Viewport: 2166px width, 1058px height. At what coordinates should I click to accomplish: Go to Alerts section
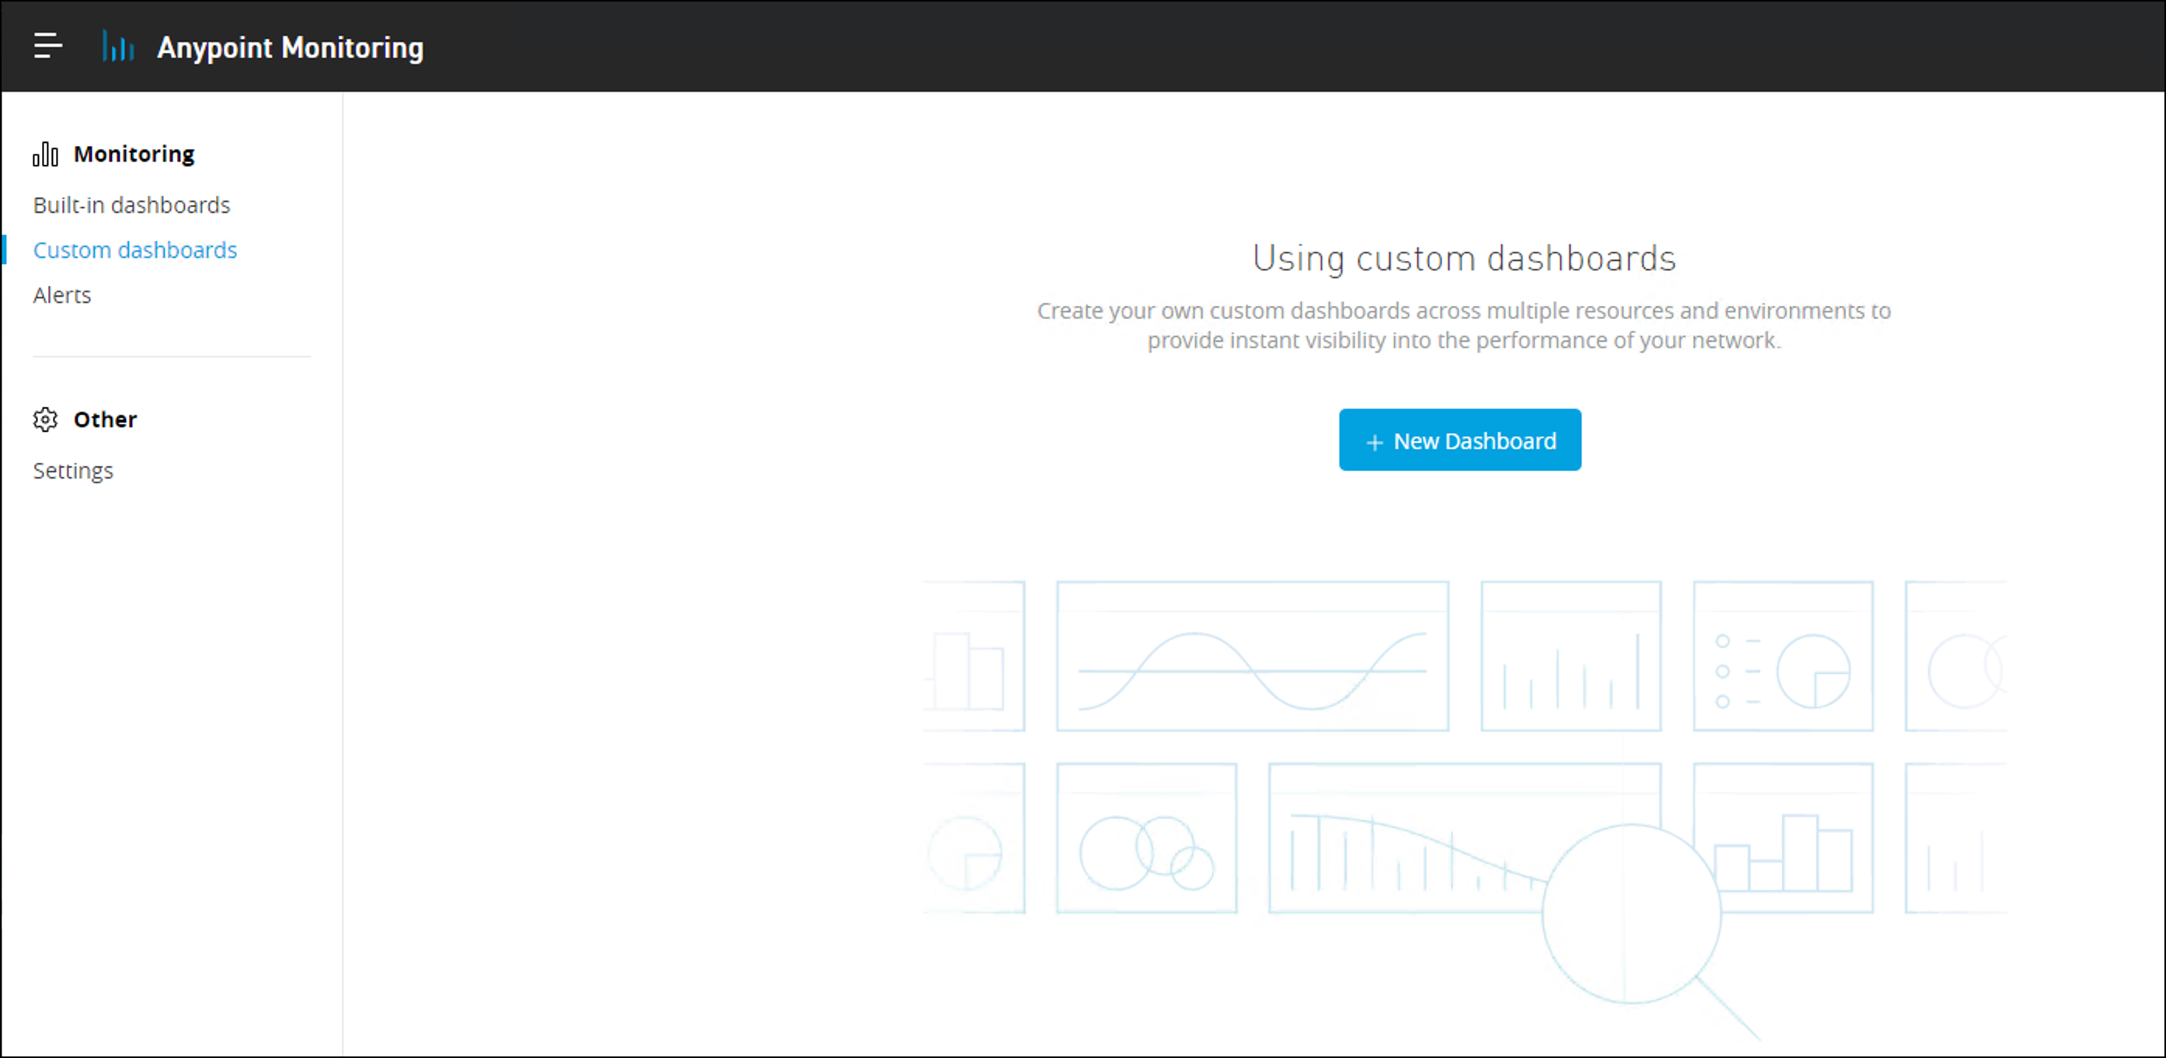pos(62,295)
